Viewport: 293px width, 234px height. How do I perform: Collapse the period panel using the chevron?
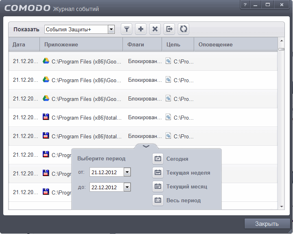146,147
